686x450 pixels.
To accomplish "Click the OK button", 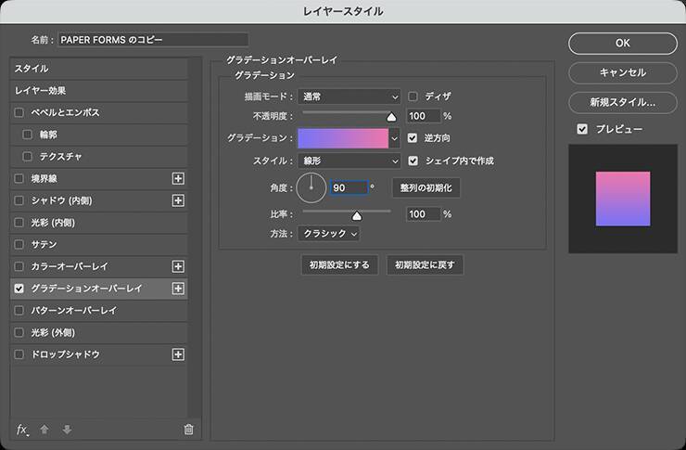I will coord(623,44).
